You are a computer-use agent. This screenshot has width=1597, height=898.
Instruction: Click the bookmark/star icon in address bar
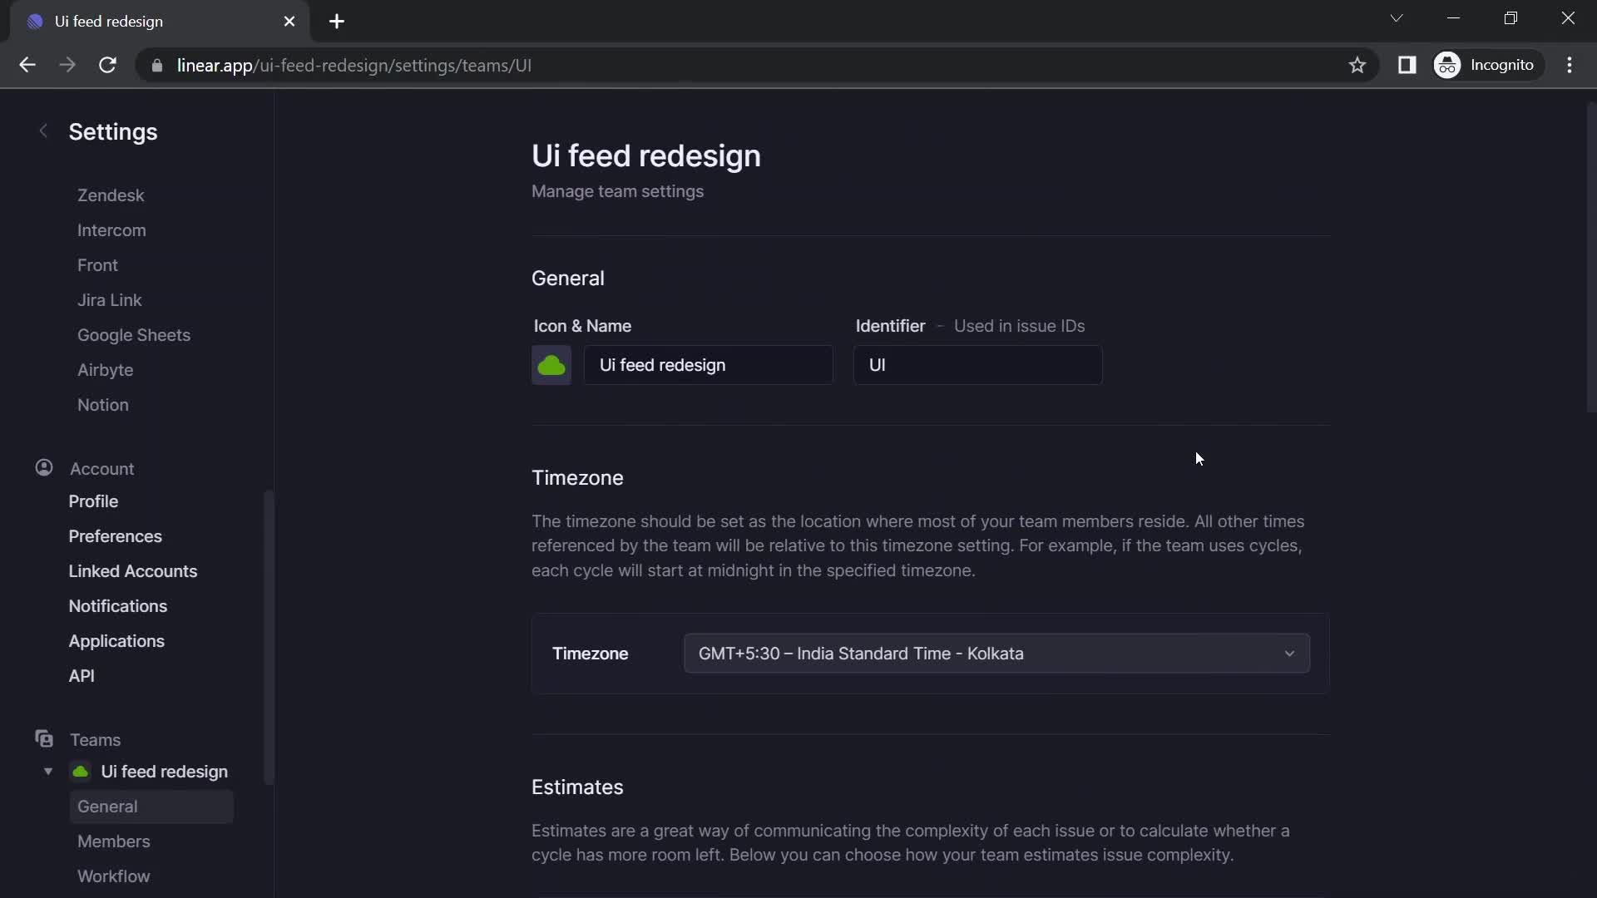pos(1357,65)
